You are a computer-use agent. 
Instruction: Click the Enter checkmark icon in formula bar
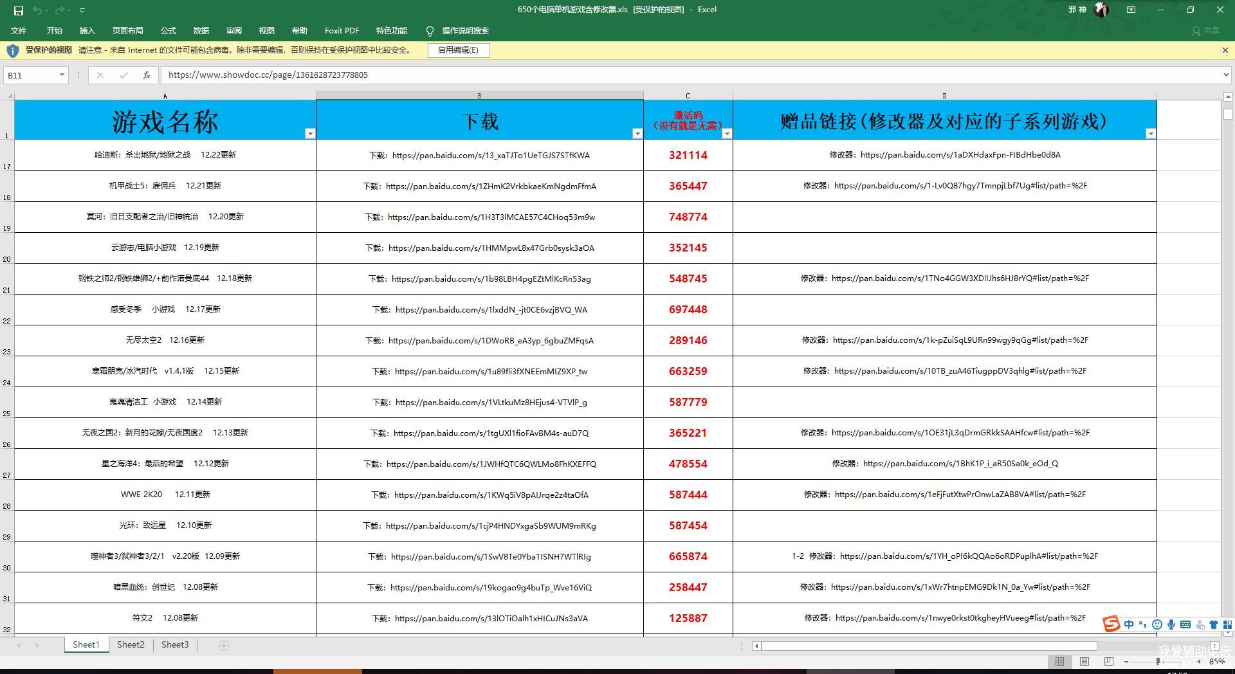(123, 75)
